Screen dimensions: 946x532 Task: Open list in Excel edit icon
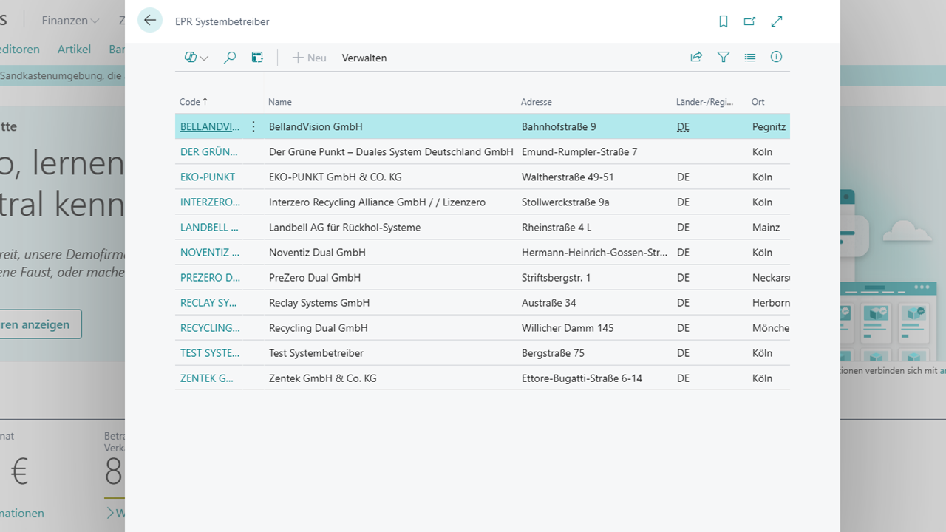pos(257,58)
